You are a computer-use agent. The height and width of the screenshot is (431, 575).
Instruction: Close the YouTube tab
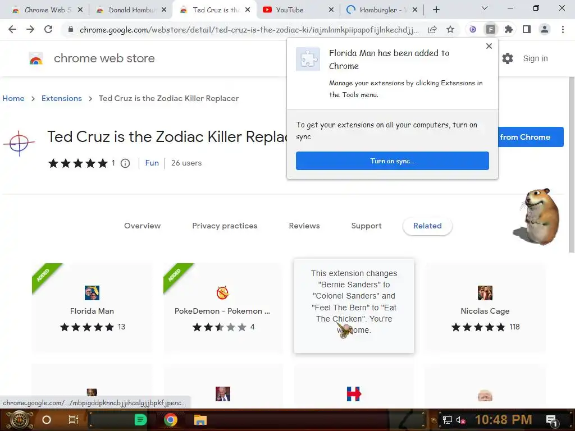331,10
